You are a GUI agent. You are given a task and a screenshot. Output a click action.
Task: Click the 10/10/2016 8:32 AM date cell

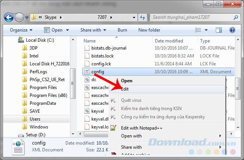click(x=174, y=56)
